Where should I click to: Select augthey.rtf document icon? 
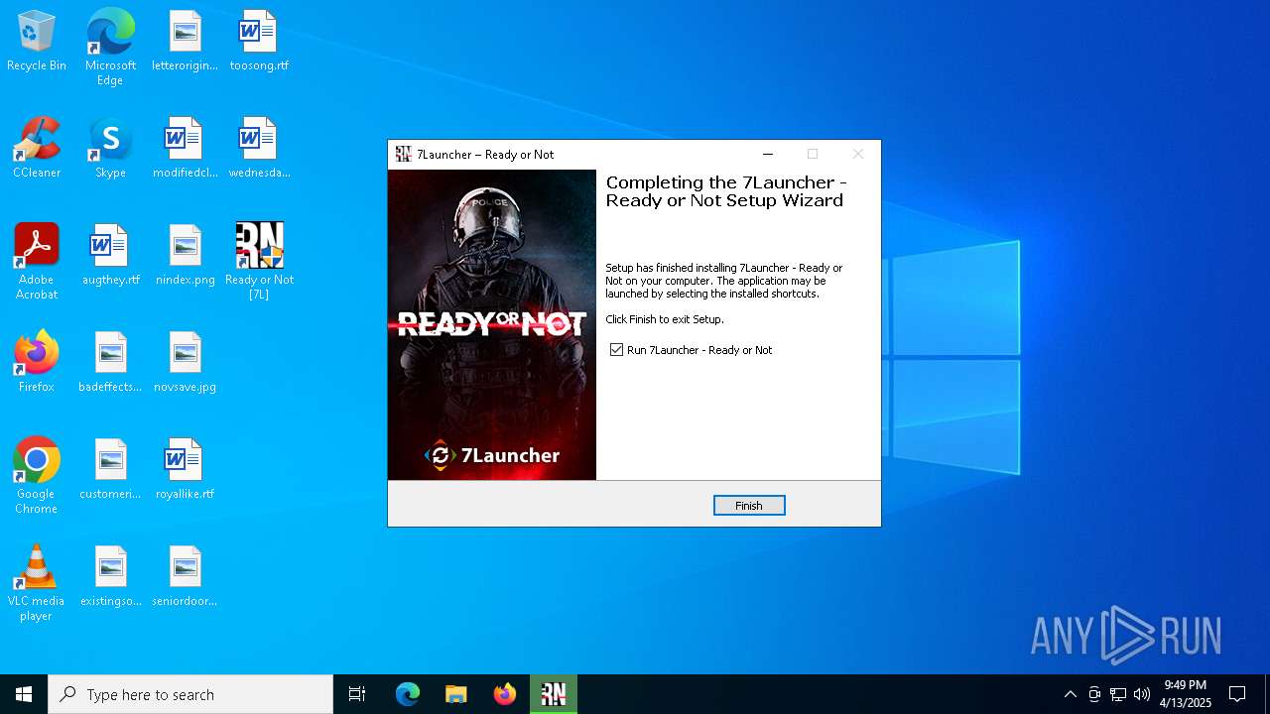[110, 256]
